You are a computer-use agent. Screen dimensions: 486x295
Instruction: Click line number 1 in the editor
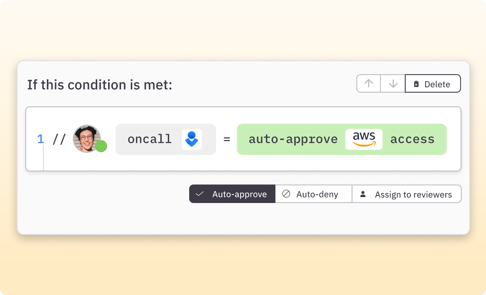[x=40, y=139]
